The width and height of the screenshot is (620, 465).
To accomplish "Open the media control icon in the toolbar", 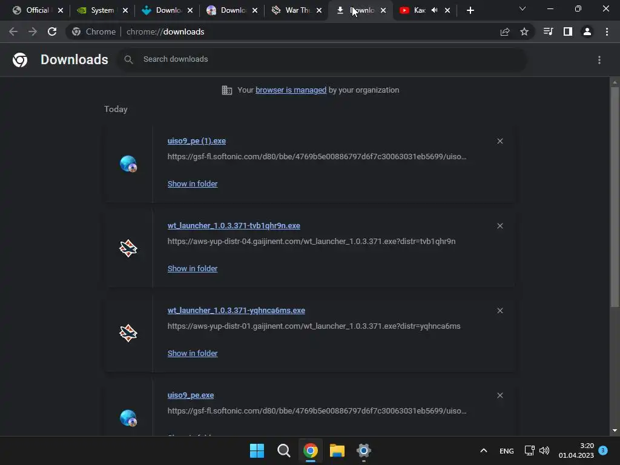I will tap(548, 31).
